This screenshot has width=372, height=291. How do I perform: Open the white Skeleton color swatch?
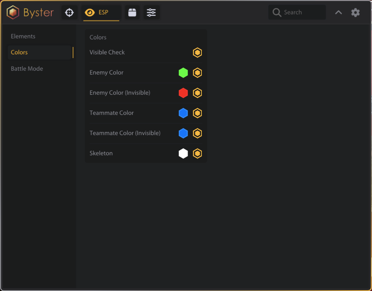pyautogui.click(x=183, y=153)
